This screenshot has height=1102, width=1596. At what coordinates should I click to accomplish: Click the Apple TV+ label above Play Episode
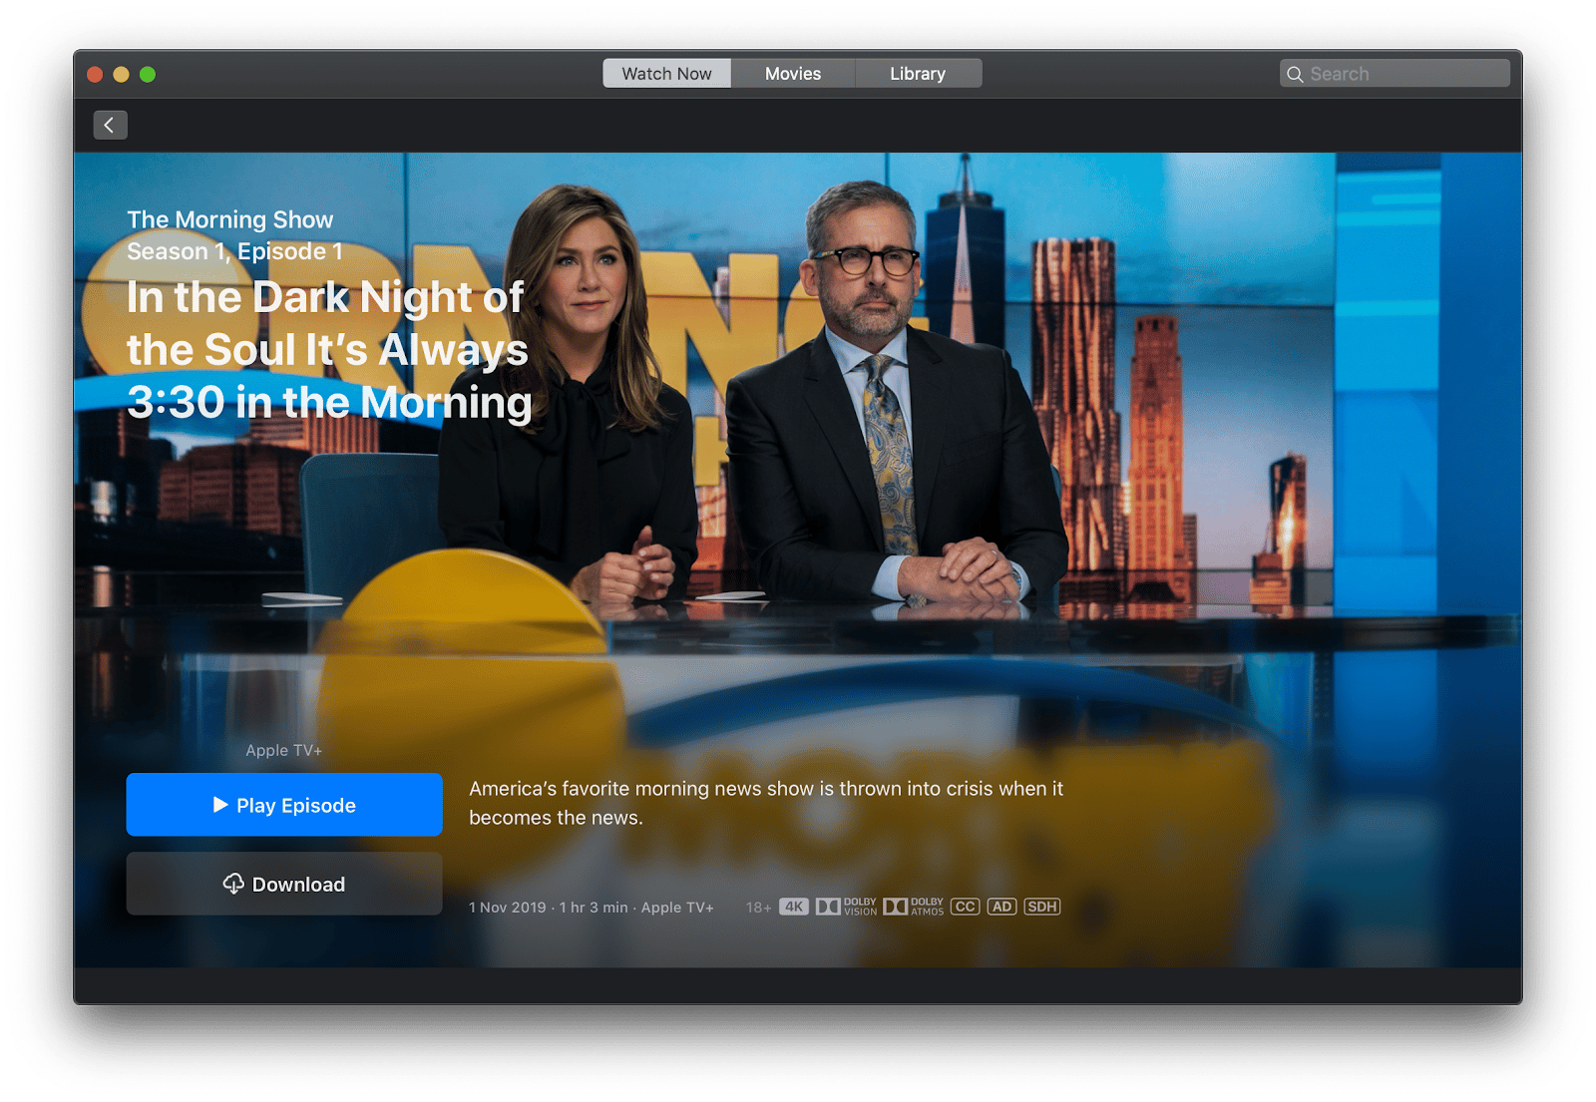284,750
